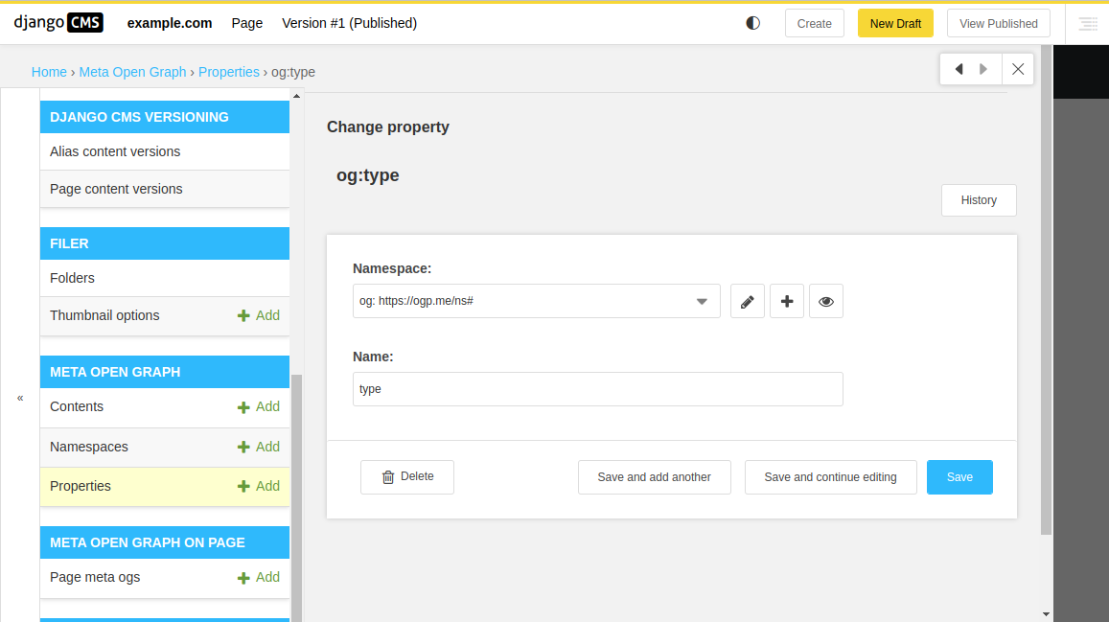
Task: Go to the Properties breadcrumb link
Action: click(228, 72)
